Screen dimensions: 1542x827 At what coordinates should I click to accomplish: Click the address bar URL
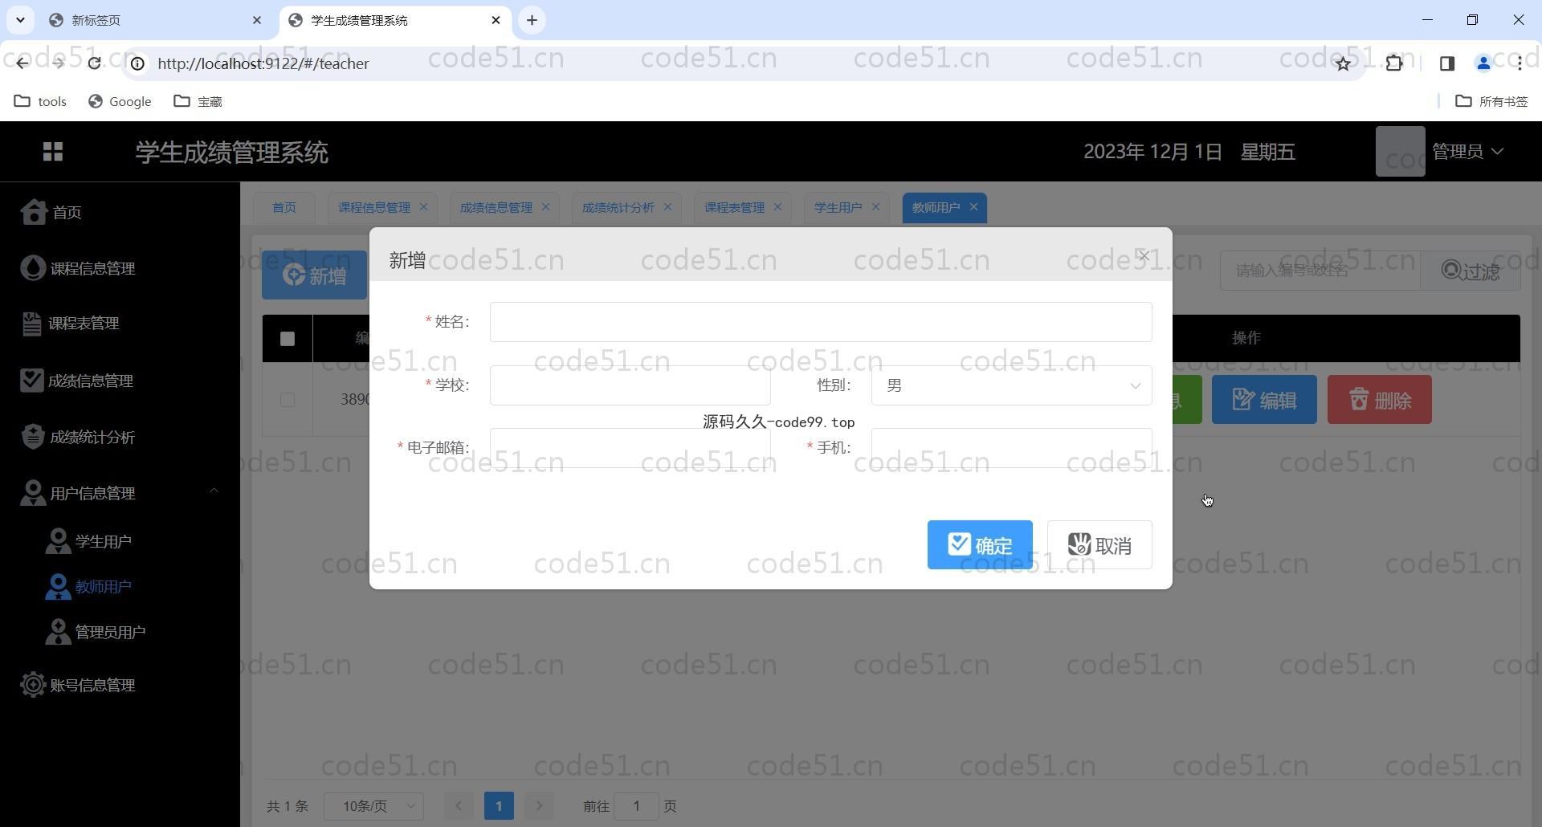coord(263,63)
